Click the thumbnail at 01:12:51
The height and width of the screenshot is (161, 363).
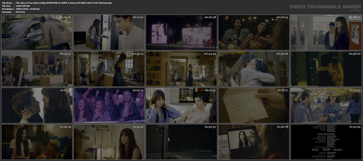181,105
